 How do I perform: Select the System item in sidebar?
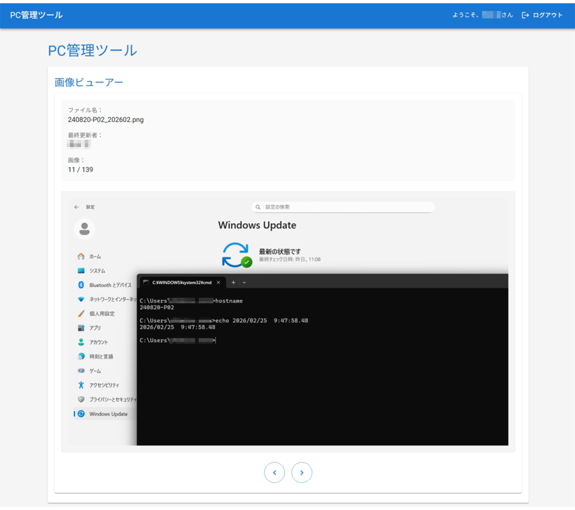[97, 270]
